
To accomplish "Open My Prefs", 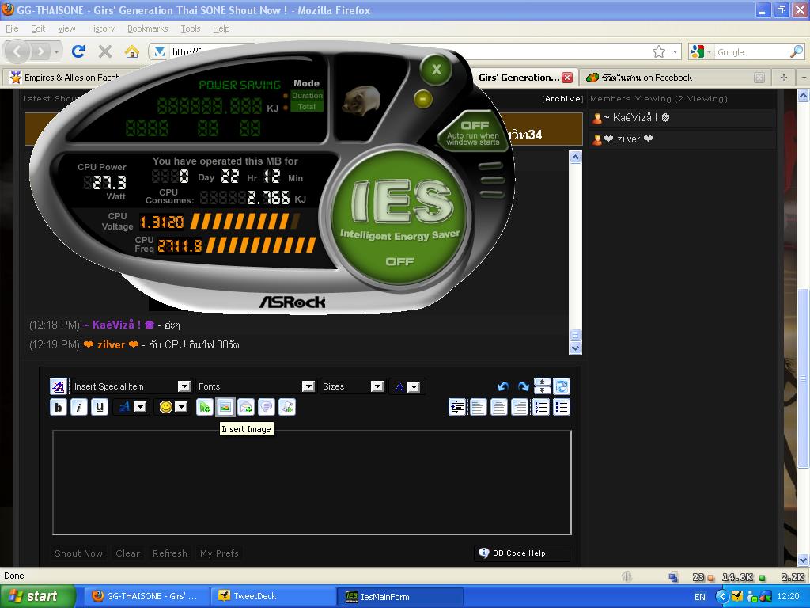I will [219, 553].
